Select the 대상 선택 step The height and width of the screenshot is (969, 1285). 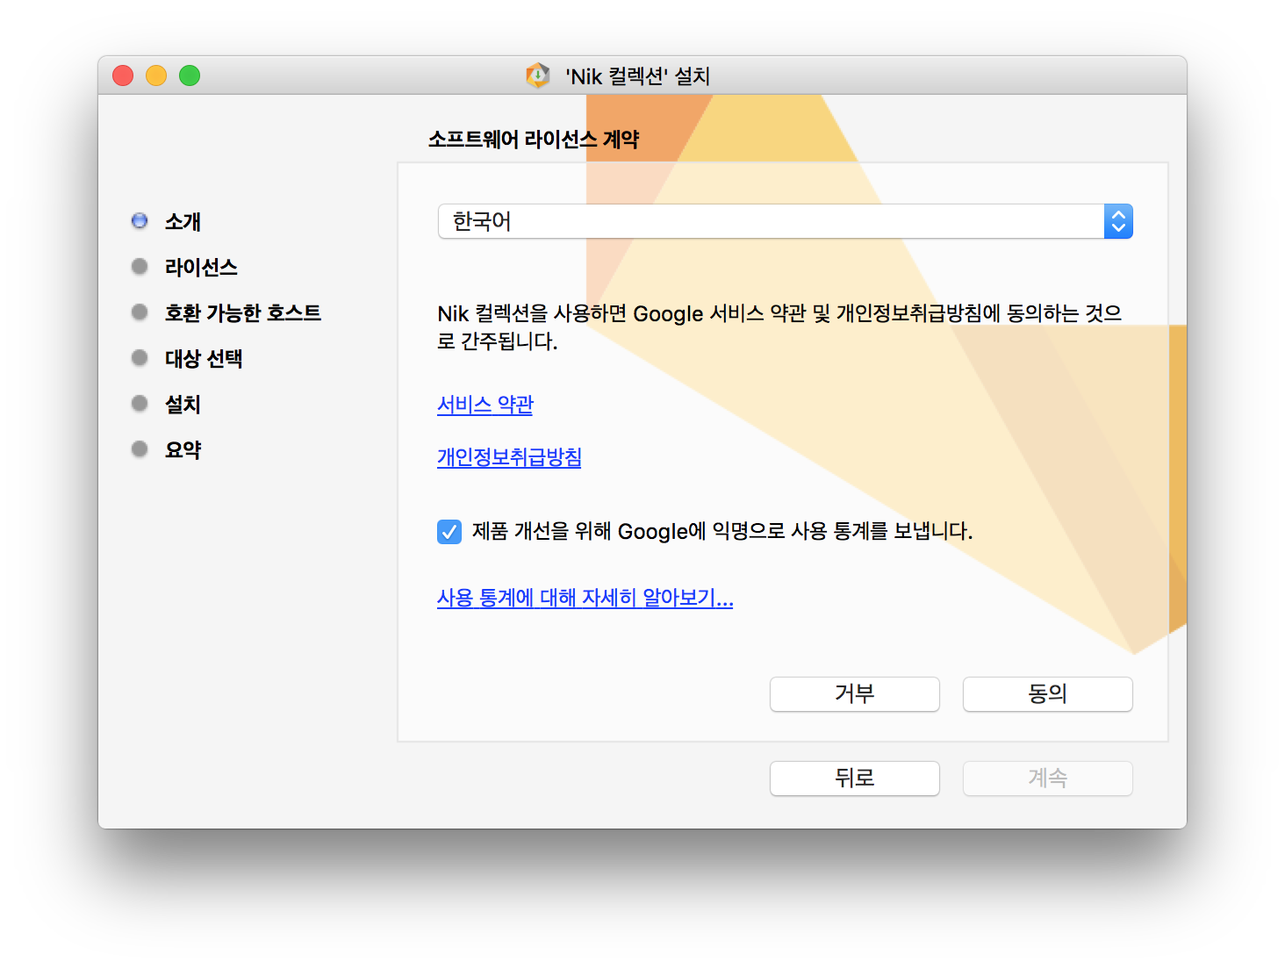[x=204, y=359]
